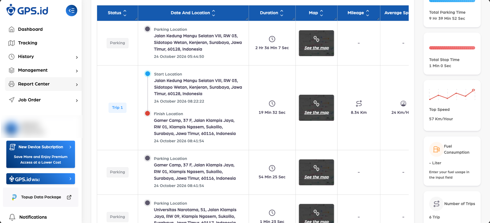Expand the History submenu chevron
490x223 pixels.
pos(77,57)
